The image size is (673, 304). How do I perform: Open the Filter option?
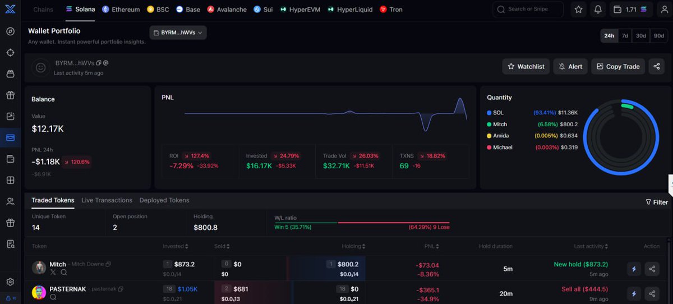(657, 202)
